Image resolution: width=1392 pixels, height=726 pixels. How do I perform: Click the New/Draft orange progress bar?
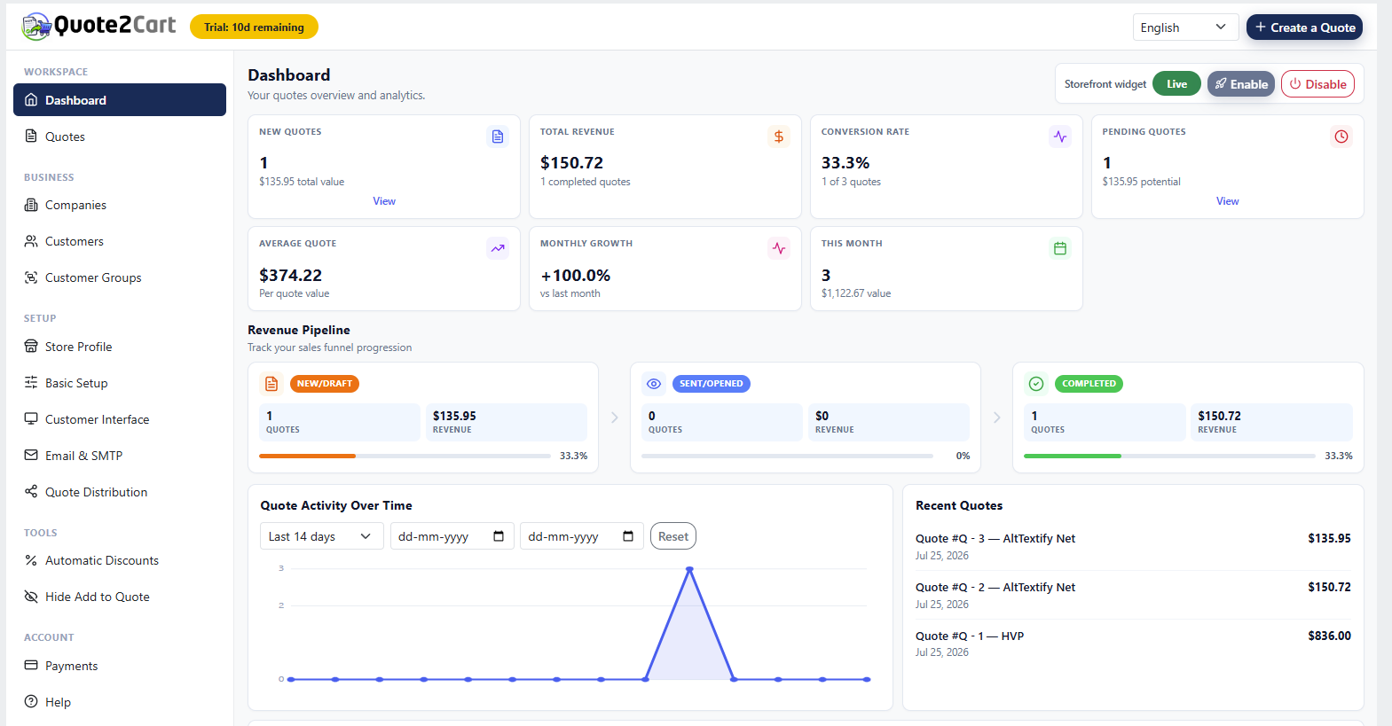[307, 456]
